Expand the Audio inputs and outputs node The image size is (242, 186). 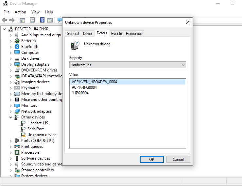pos(10,35)
